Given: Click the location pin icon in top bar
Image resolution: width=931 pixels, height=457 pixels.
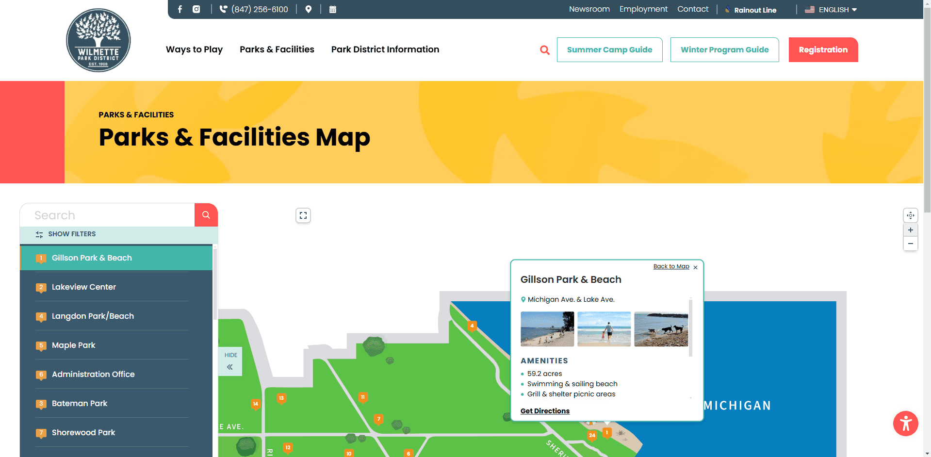Looking at the screenshot, I should (309, 9).
